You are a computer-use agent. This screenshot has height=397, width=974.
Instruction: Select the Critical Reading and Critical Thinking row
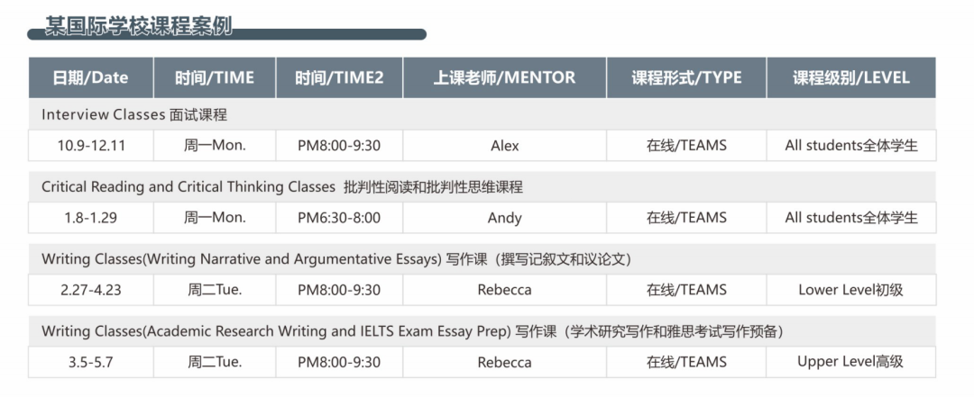[482, 186]
